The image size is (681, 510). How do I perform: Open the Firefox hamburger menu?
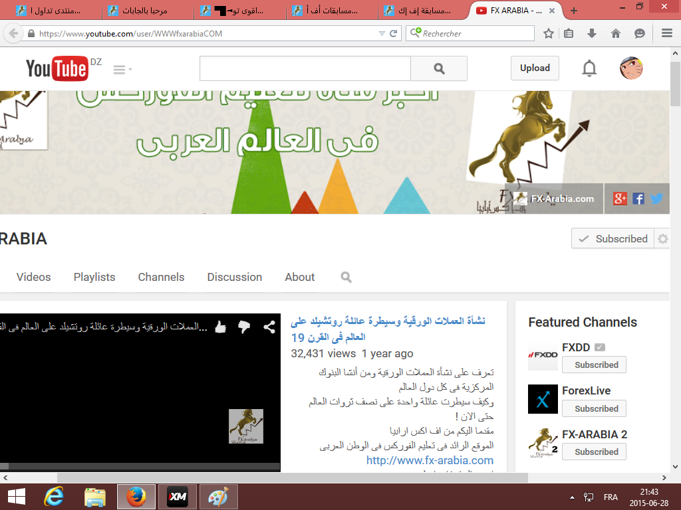tap(667, 33)
